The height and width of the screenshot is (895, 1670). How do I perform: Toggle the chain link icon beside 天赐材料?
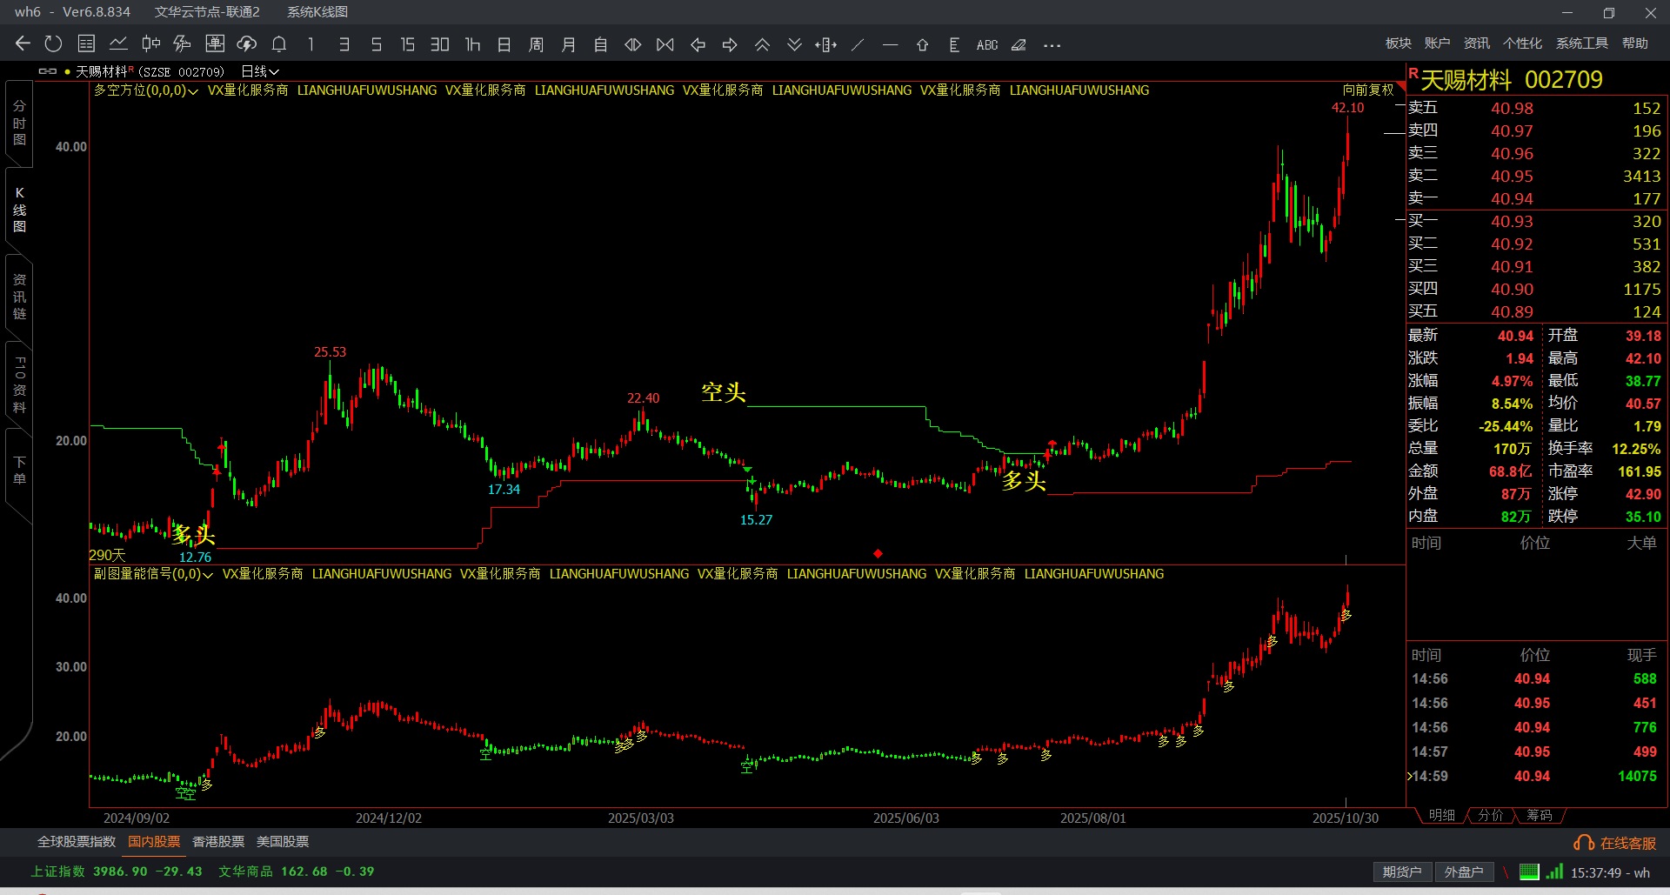[x=48, y=71]
